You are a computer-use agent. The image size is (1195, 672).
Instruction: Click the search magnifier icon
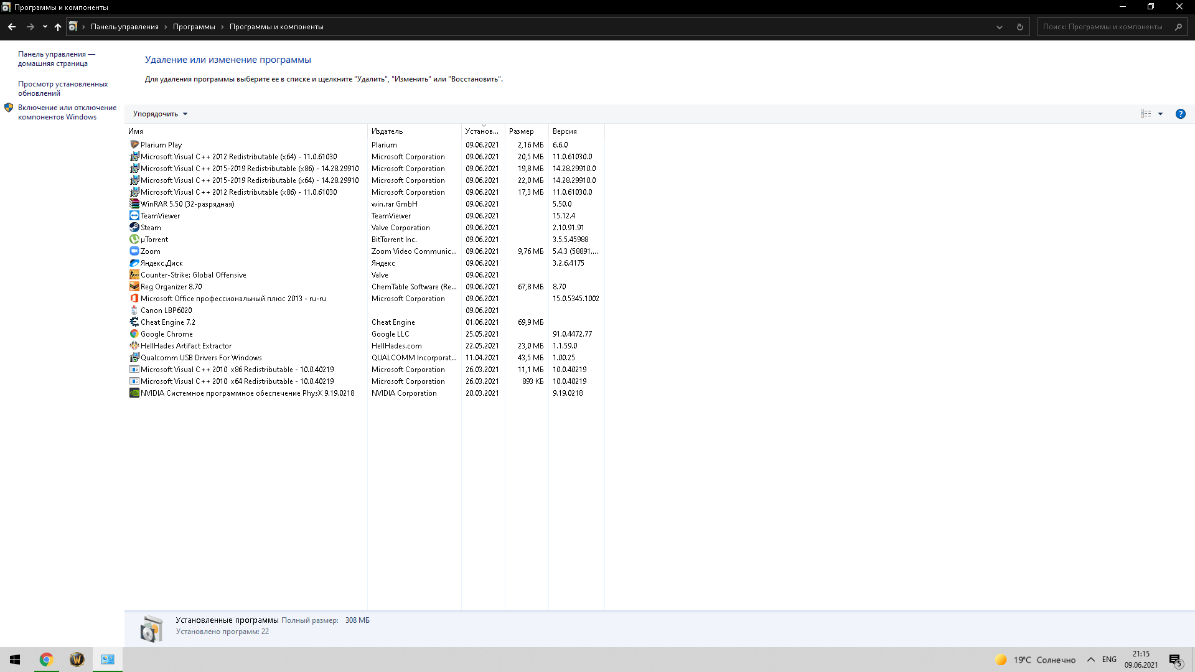click(1178, 27)
